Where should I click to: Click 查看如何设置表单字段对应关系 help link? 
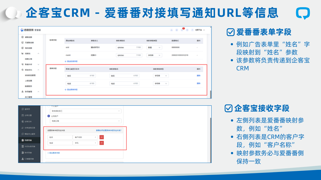pyautogui.click(x=109, y=130)
